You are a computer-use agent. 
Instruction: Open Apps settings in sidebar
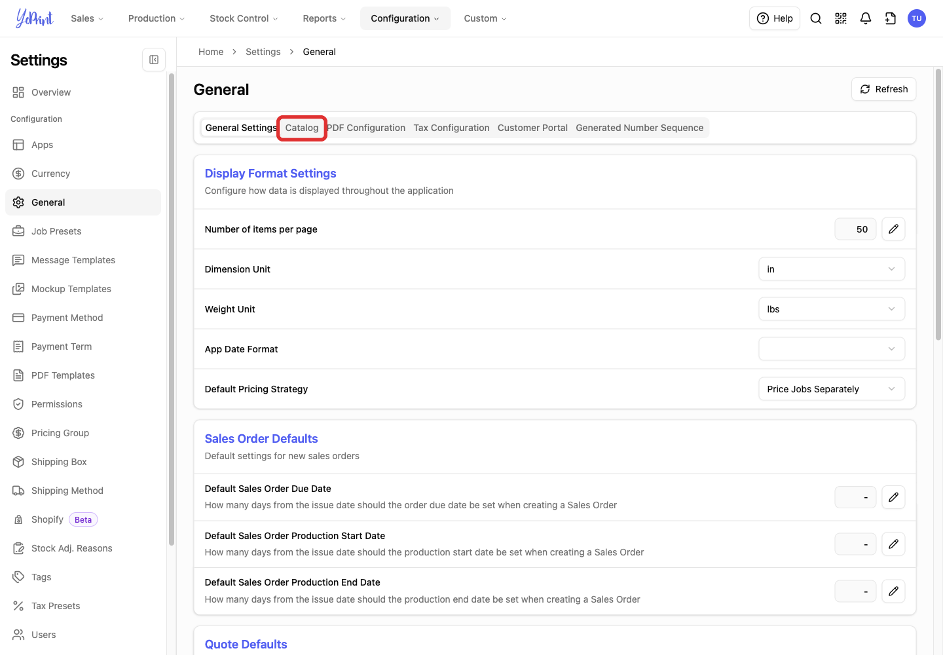coord(83,145)
